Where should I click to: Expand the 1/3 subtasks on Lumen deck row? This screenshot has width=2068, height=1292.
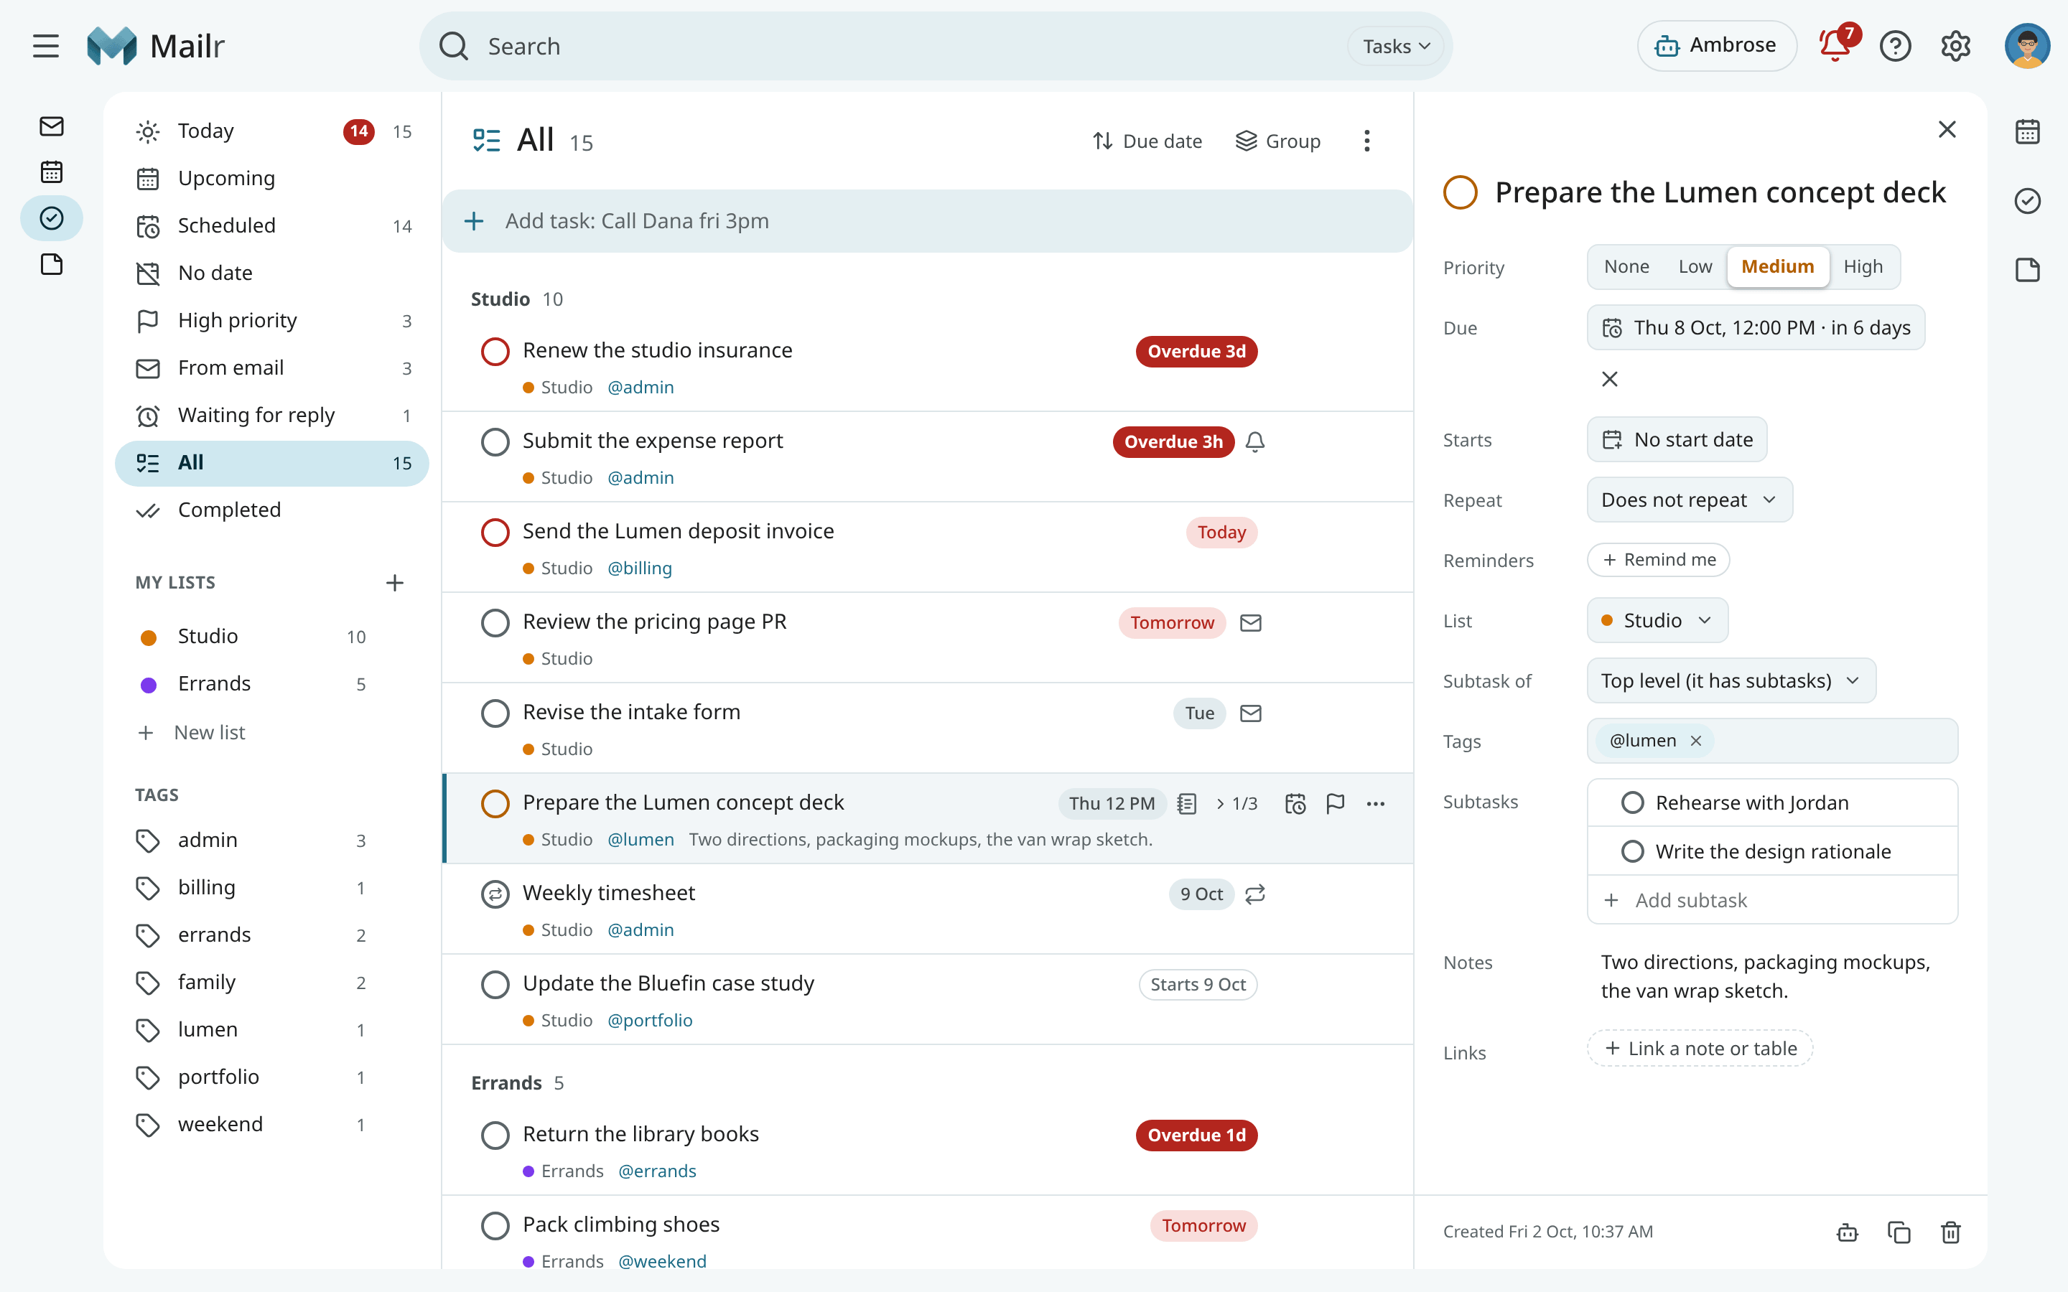tap(1236, 803)
